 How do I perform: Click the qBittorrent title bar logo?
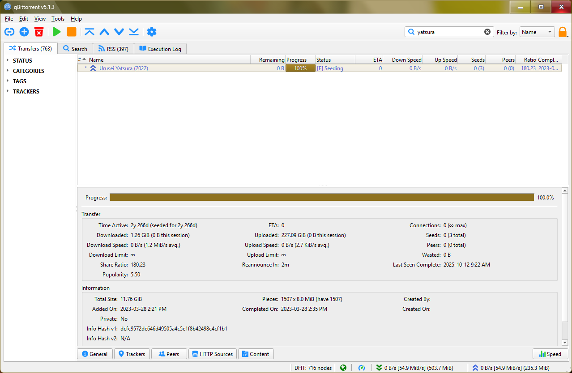coord(8,7)
